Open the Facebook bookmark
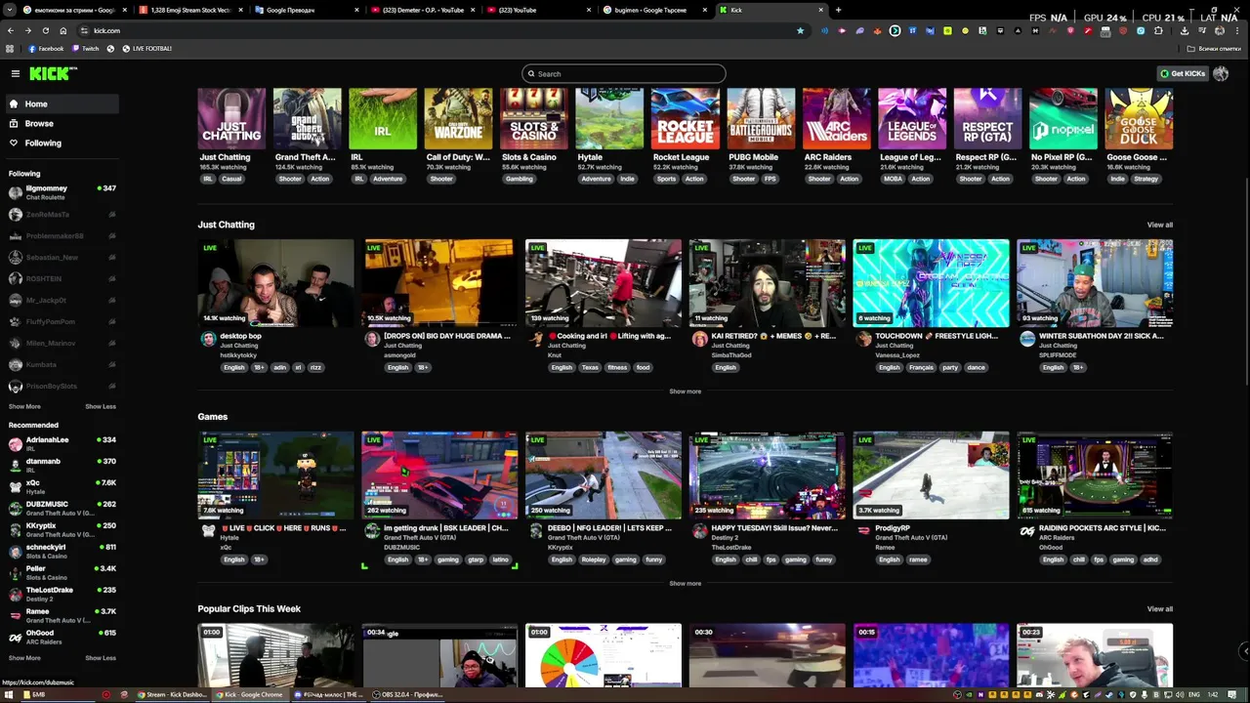Viewport: 1250px width, 703px height. click(46, 49)
